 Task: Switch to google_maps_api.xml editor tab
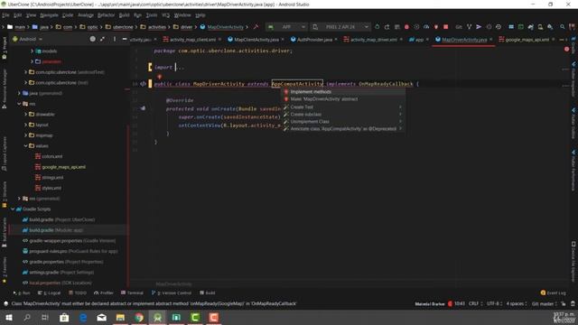[527, 40]
